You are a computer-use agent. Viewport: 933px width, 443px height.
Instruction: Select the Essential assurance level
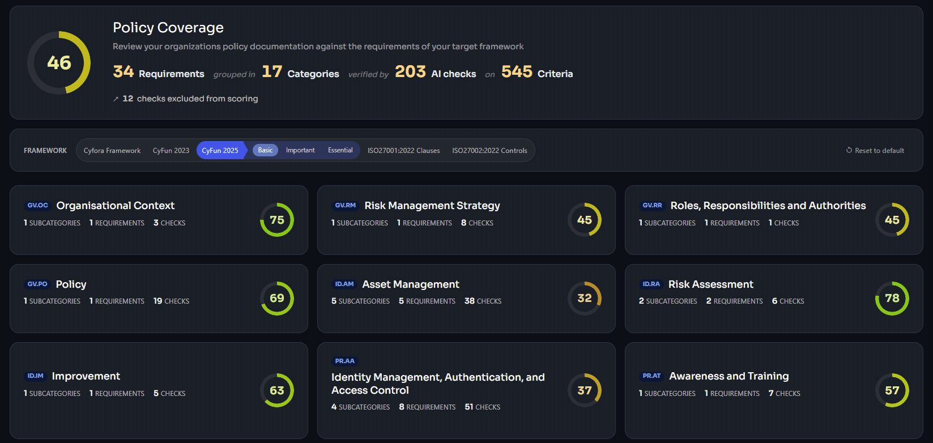(x=340, y=150)
